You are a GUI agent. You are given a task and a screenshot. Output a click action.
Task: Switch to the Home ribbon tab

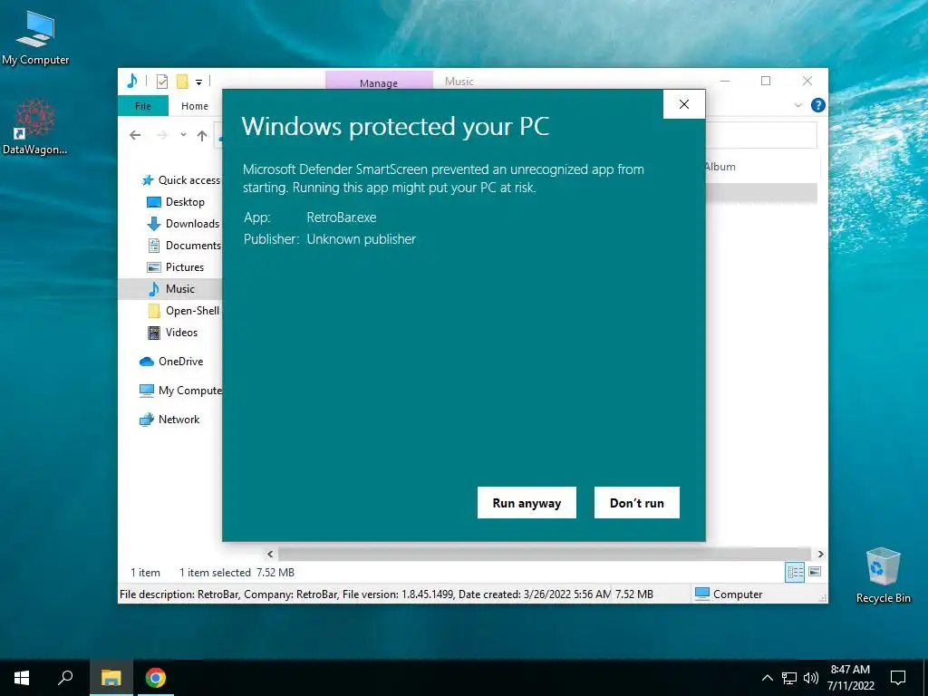pos(195,106)
